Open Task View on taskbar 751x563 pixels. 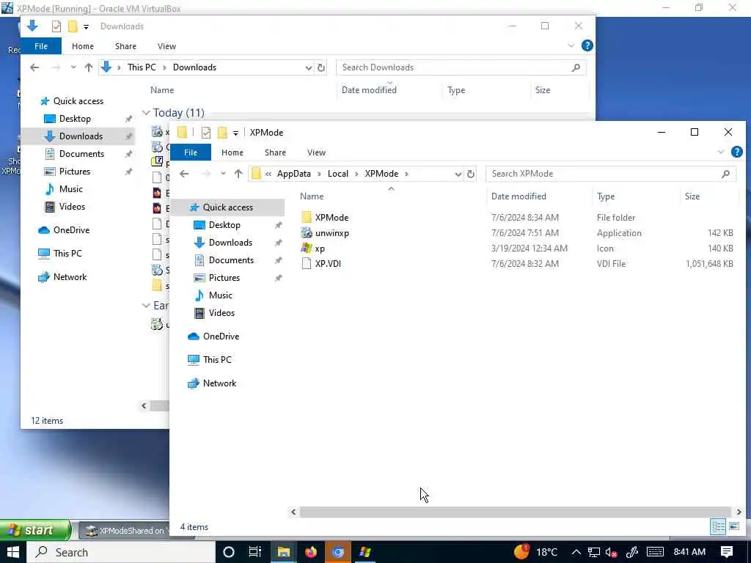pyautogui.click(x=255, y=552)
